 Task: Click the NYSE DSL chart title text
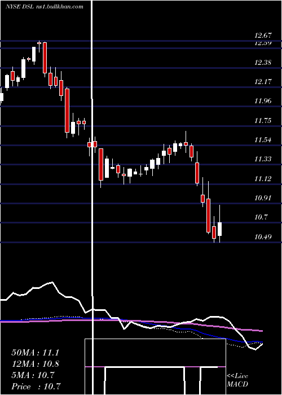45,7
